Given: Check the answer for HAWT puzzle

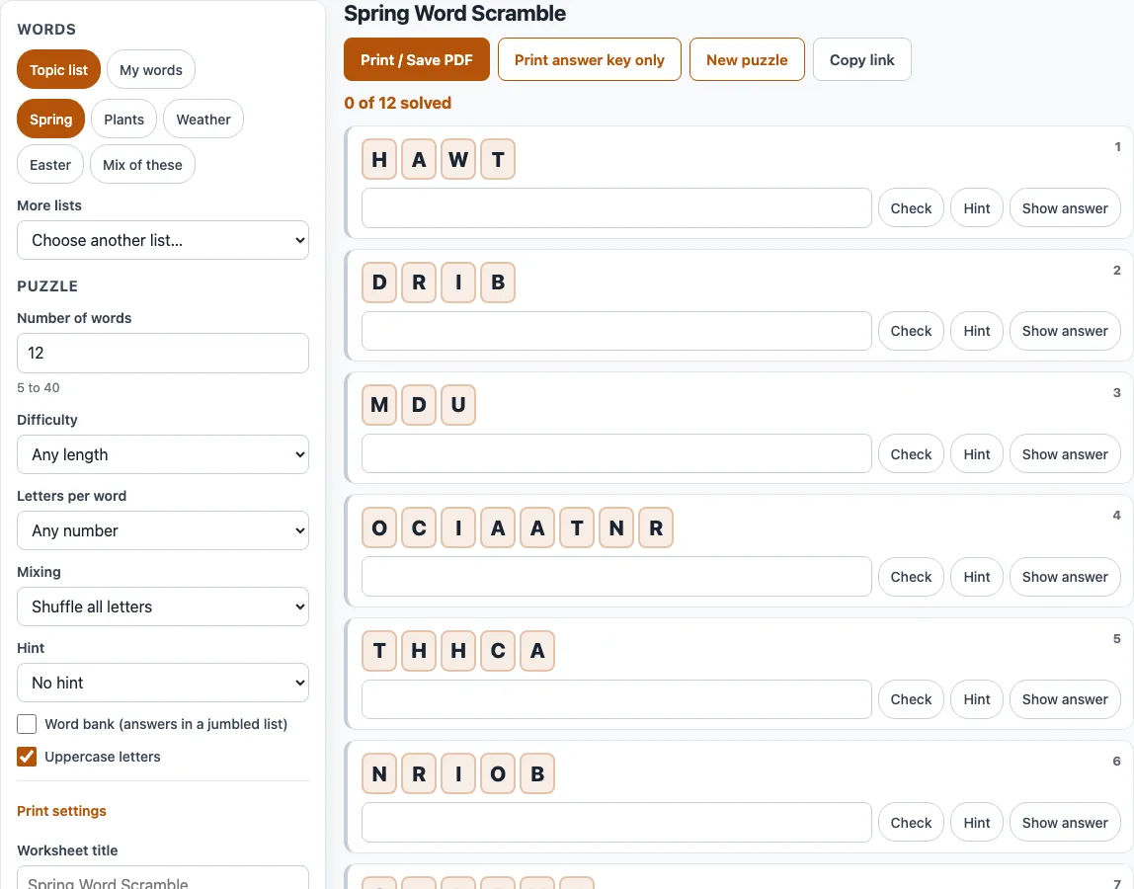Looking at the screenshot, I should coord(911,208).
